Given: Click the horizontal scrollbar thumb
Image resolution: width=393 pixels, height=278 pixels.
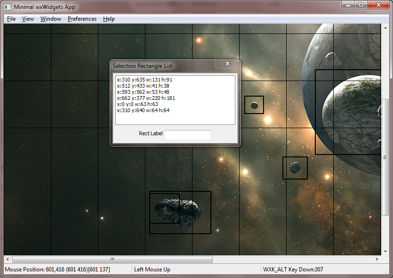Looking at the screenshot, I should point(112,259).
